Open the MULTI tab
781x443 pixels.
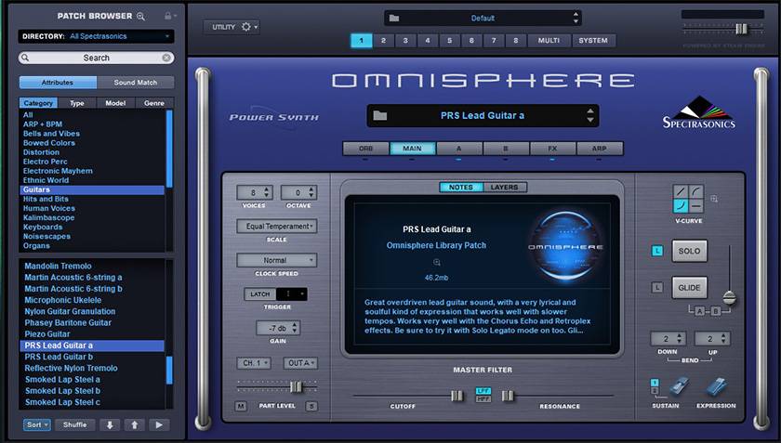(549, 41)
